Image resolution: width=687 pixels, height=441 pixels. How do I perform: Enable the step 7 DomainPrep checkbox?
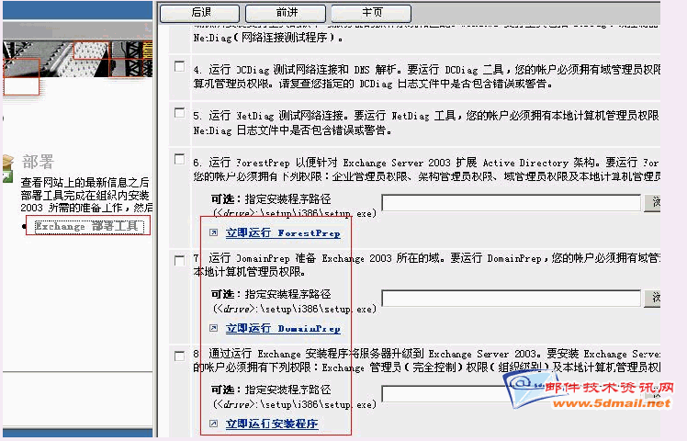pos(180,260)
